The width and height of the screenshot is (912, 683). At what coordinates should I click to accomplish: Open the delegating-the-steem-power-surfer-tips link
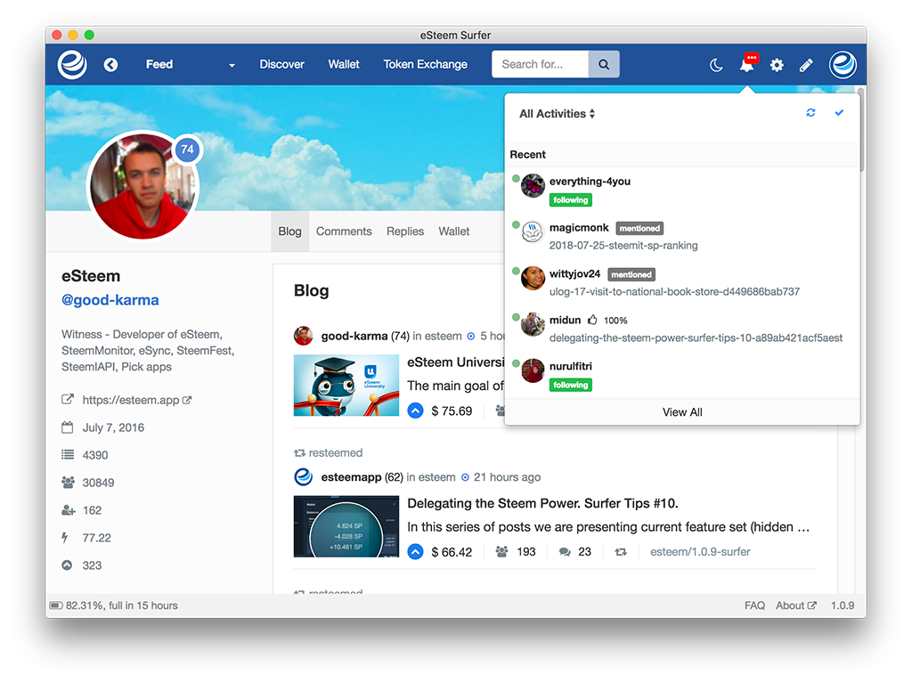tap(696, 337)
